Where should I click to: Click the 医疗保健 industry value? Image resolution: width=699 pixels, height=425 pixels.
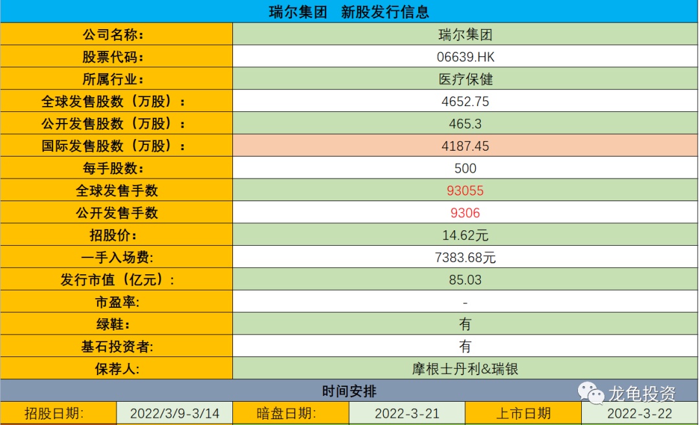(x=465, y=79)
